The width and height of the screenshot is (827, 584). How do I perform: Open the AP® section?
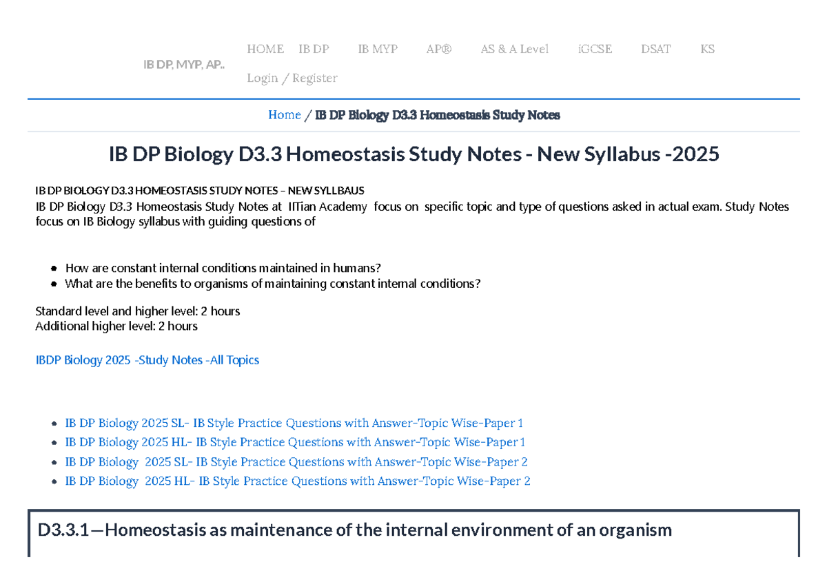coord(438,49)
